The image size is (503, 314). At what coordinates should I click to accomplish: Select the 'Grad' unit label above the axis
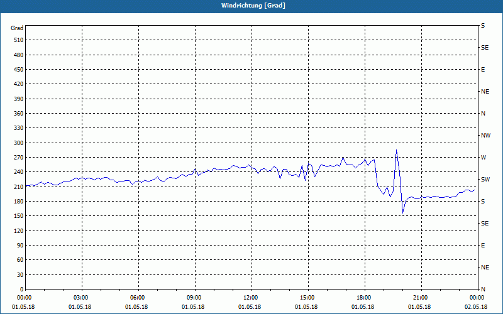[17, 28]
